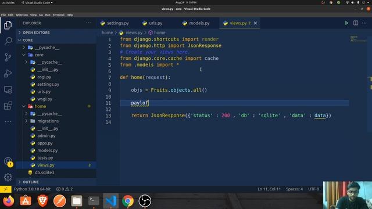Image resolution: width=372 pixels, height=209 pixels.
Task: Open the Remote Explorer view
Action: click(x=8, y=90)
